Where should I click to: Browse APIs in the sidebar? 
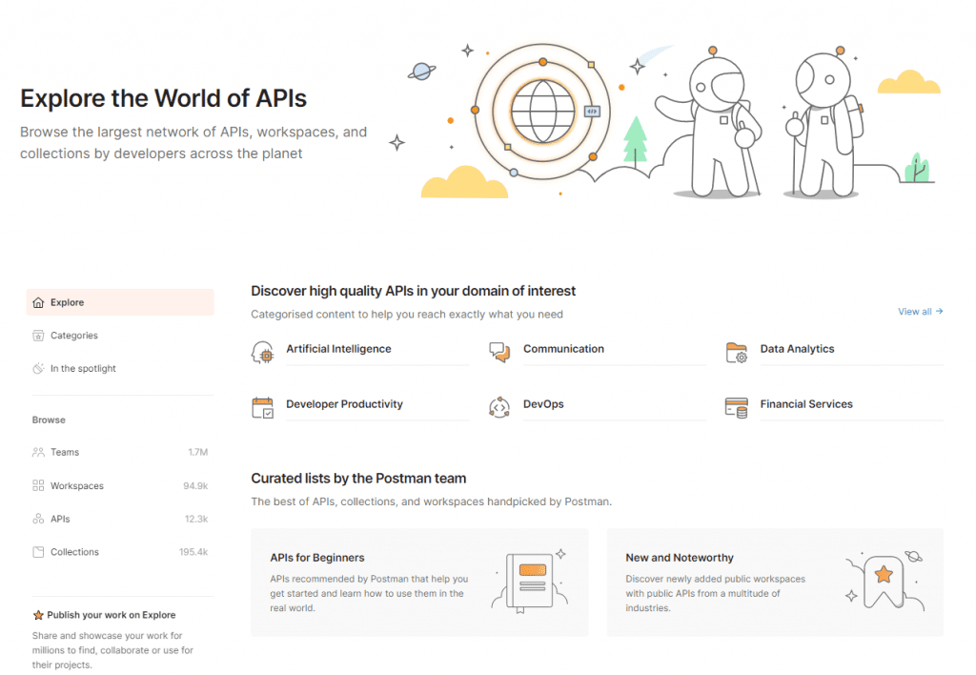120,519
